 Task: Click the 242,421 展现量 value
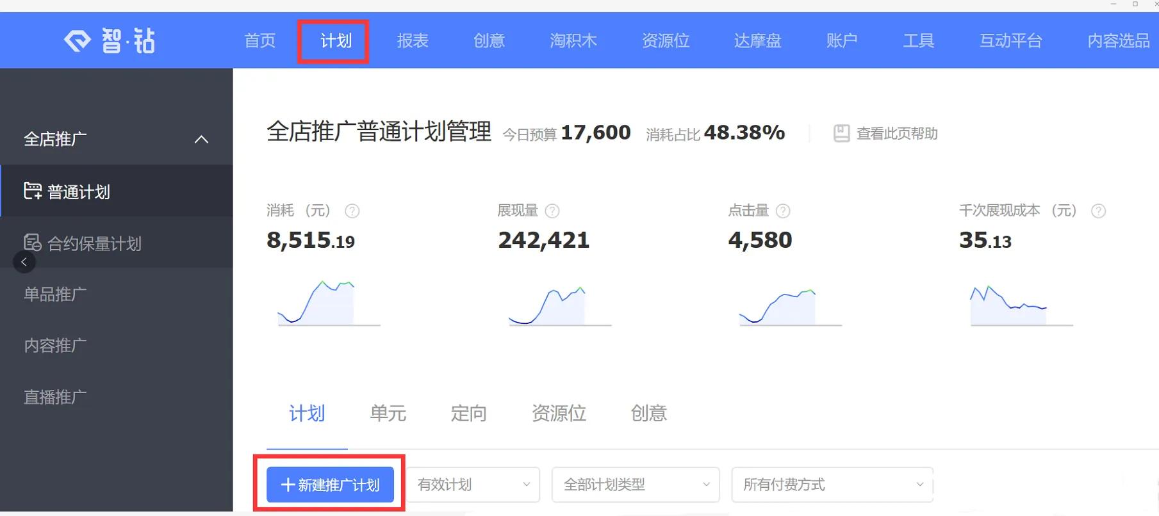[543, 240]
